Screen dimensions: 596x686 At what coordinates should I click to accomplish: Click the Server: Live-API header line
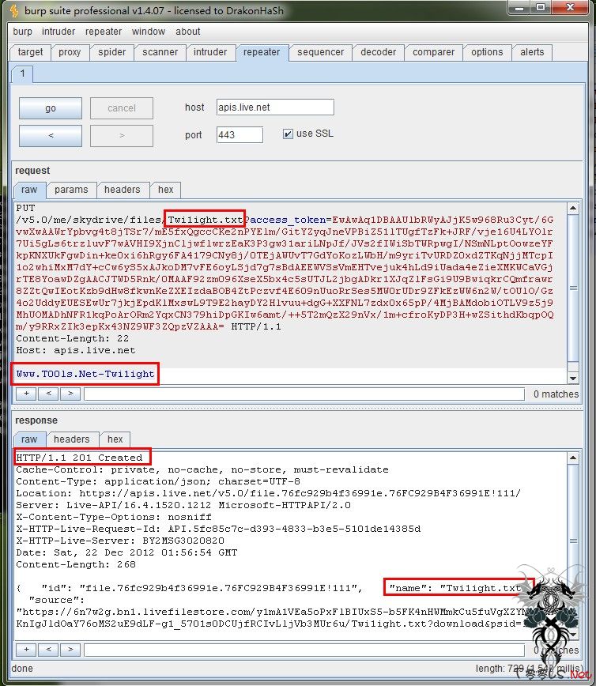pos(183,505)
